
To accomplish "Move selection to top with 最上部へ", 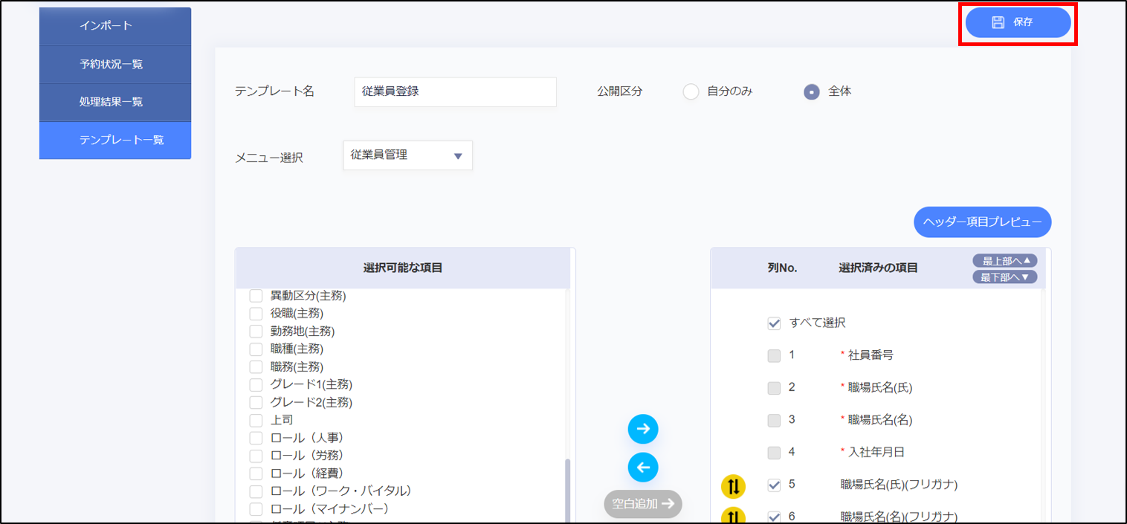I will pyautogui.click(x=1004, y=261).
